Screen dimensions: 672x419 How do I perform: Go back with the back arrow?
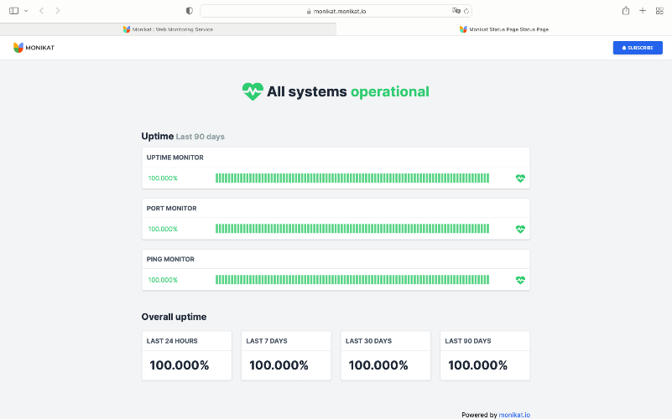click(x=42, y=11)
